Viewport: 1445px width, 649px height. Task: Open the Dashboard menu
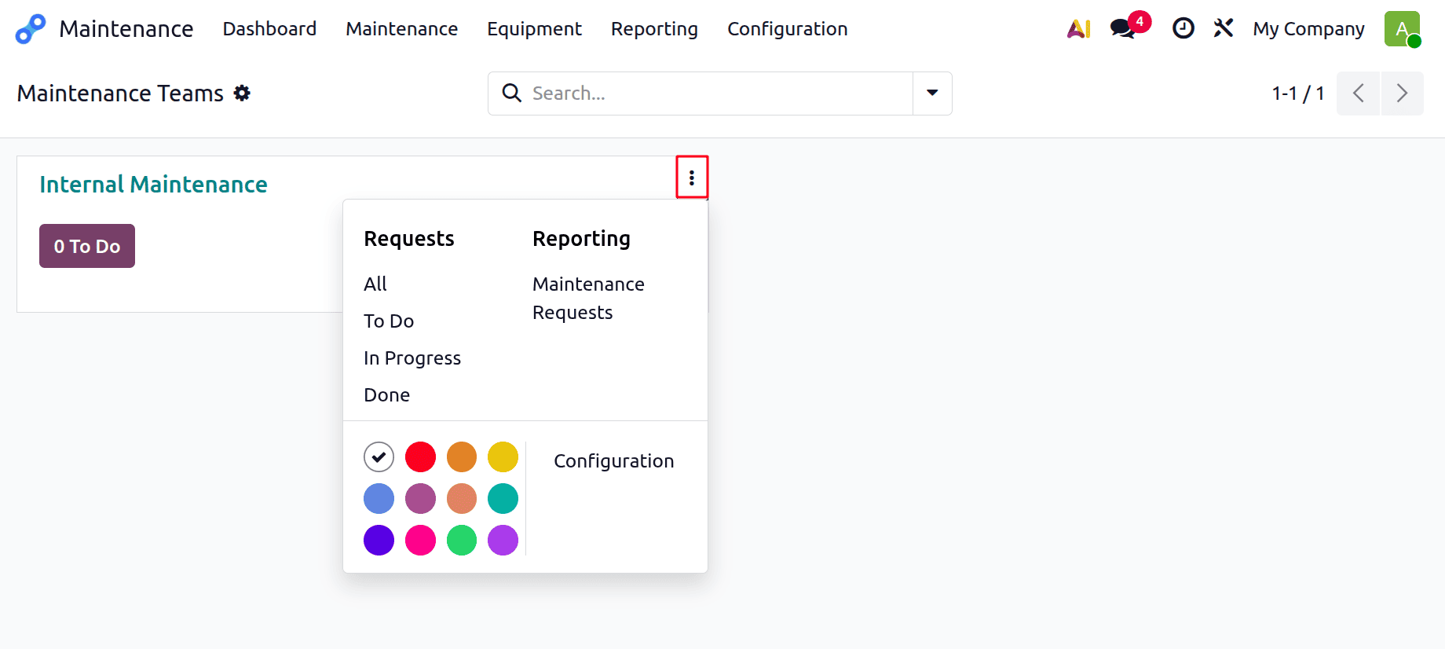[269, 29]
